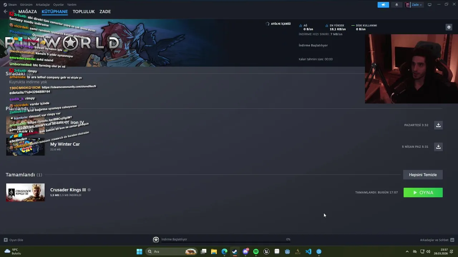Click Oyun Ekle to add a game
Screen dimensions: 458x257
click(x=14, y=240)
